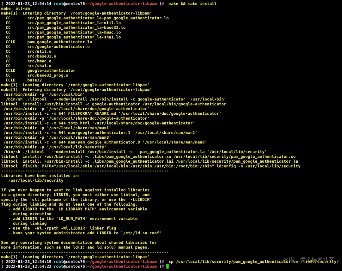Click the 'make all-am' output line
This screenshot has width=342, height=271.
click(16, 9)
